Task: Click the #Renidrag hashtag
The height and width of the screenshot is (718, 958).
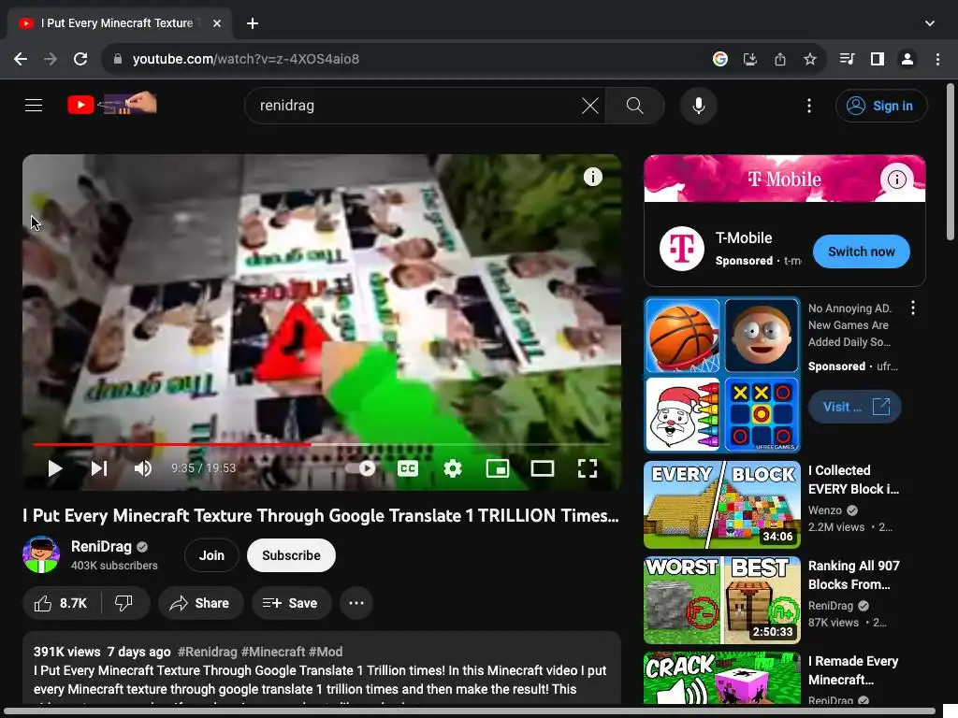Action: point(207,652)
